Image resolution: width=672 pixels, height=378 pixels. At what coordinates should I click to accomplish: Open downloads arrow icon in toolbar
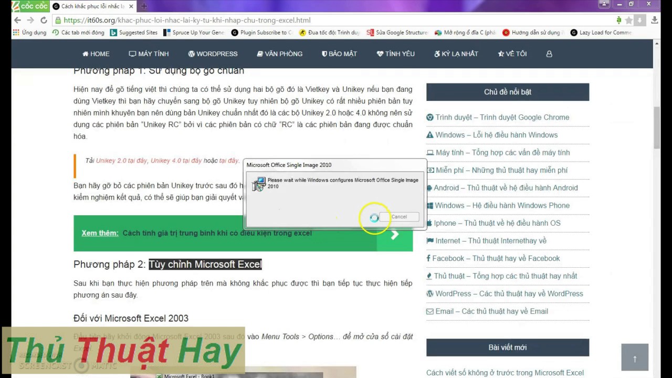(x=654, y=20)
